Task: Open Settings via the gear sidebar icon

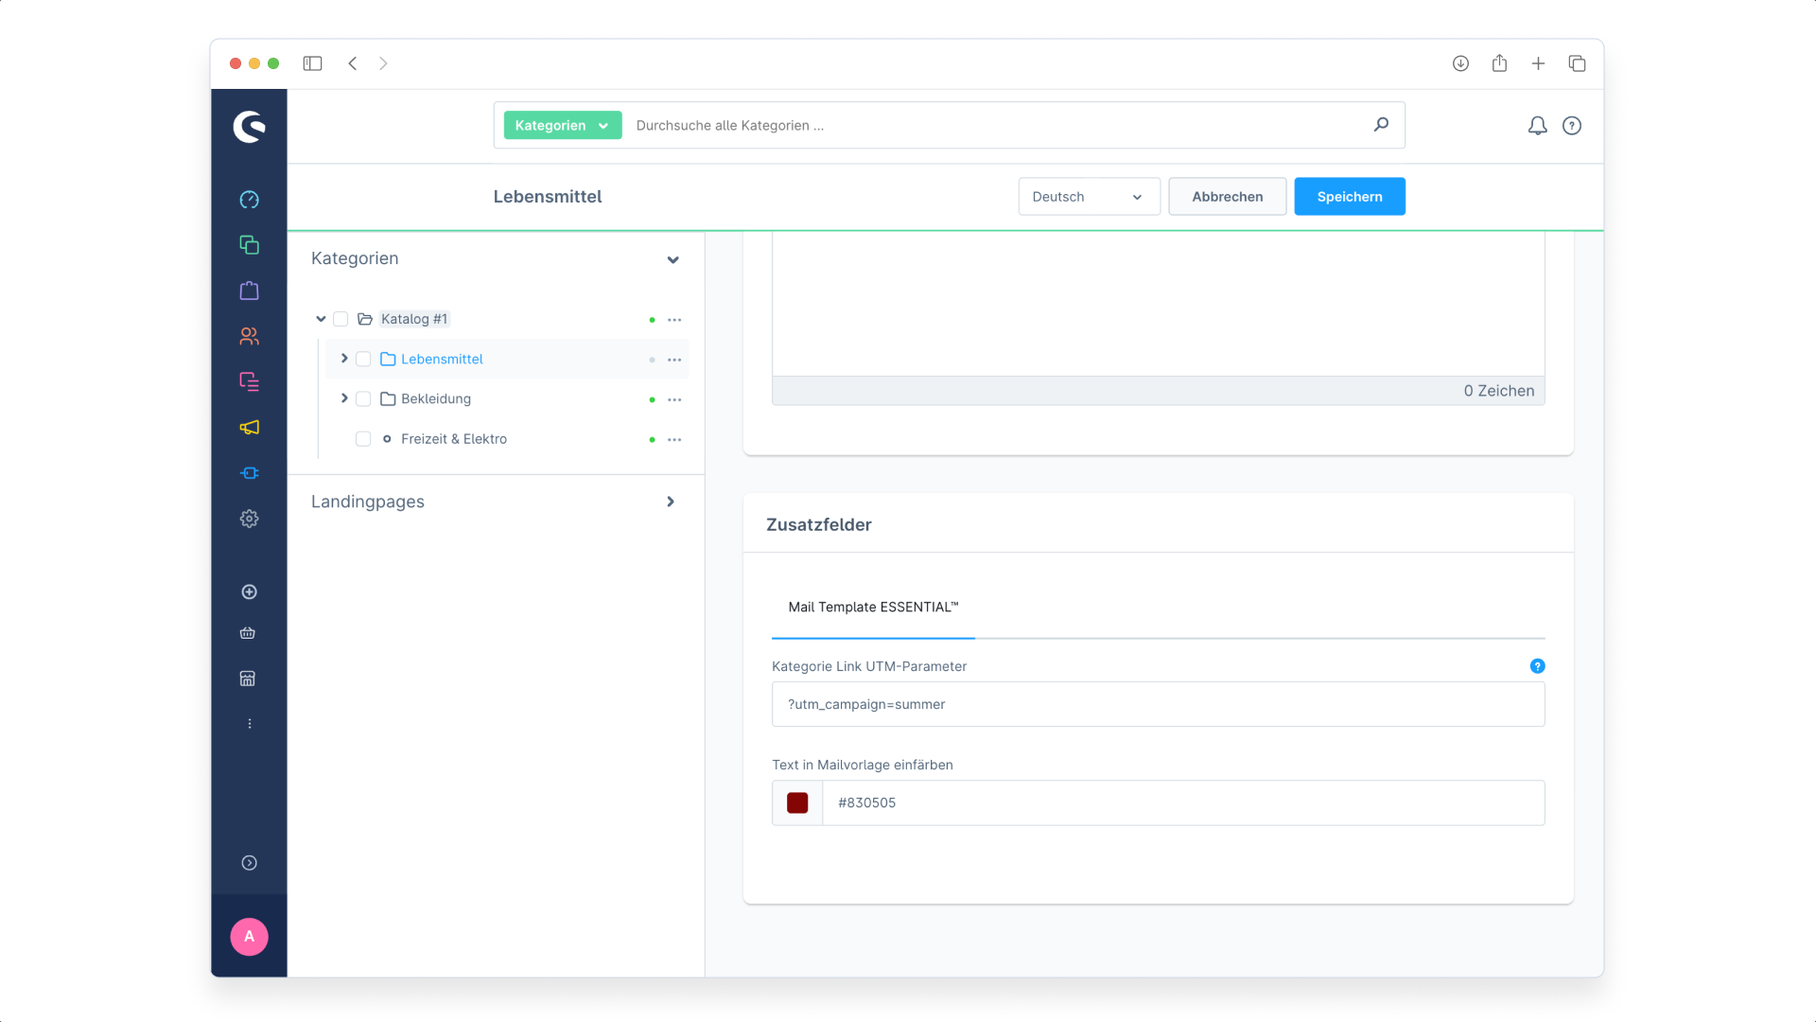Action: (249, 519)
